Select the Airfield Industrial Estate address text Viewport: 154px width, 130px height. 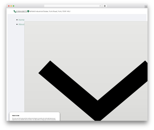(50, 11)
